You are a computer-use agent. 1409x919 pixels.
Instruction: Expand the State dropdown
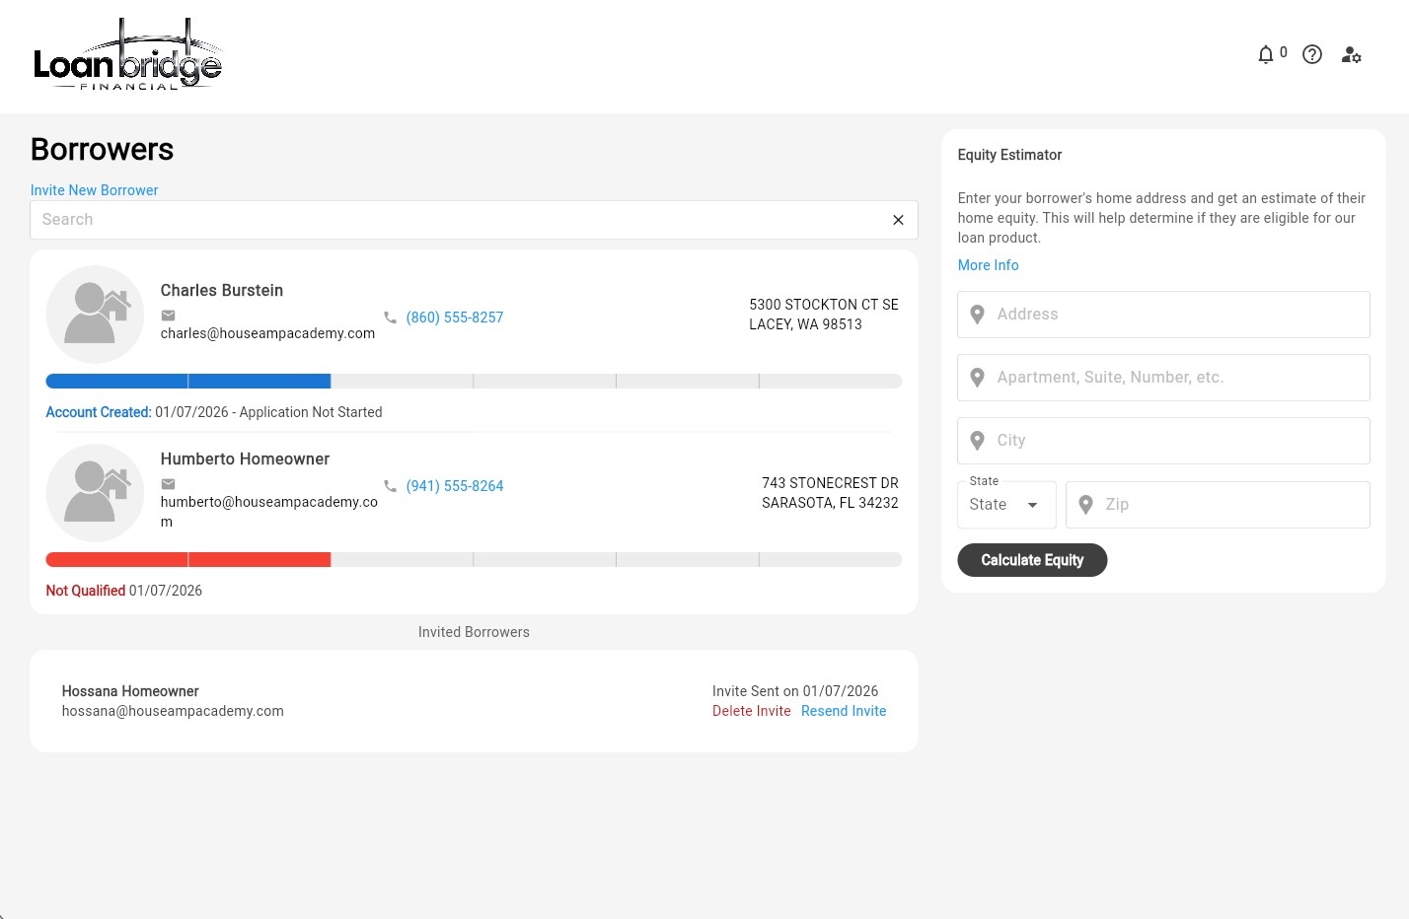click(1005, 505)
